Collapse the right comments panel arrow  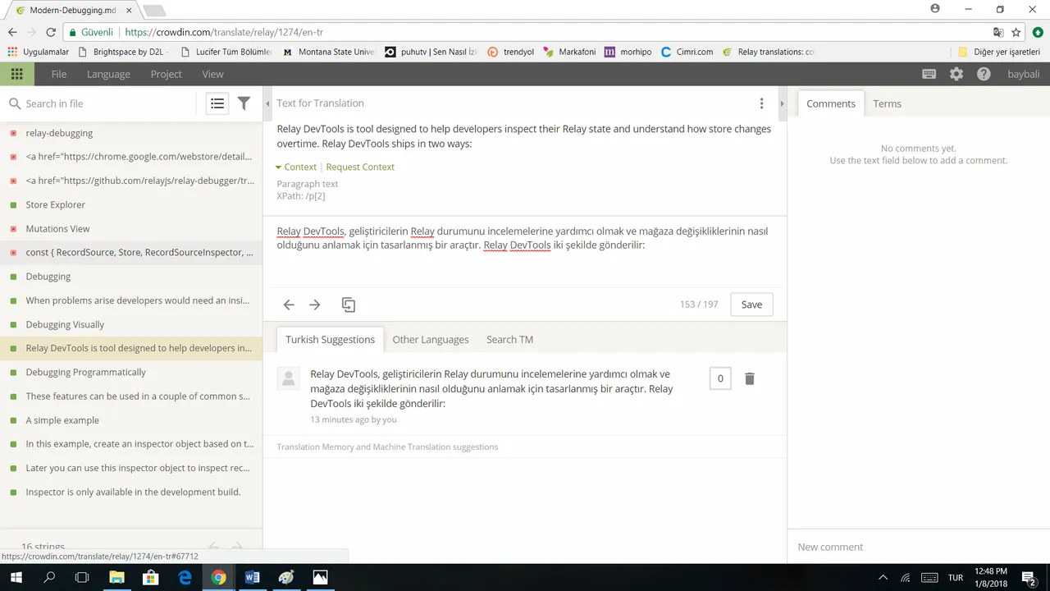point(782,103)
